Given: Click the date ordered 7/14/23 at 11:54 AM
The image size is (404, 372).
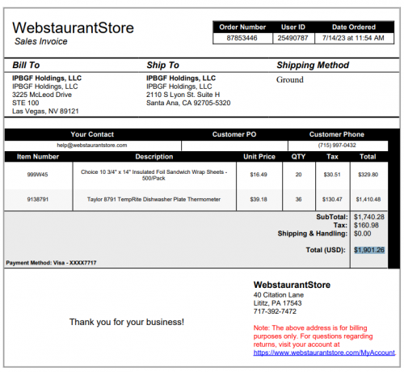Looking at the screenshot, I should pos(353,38).
